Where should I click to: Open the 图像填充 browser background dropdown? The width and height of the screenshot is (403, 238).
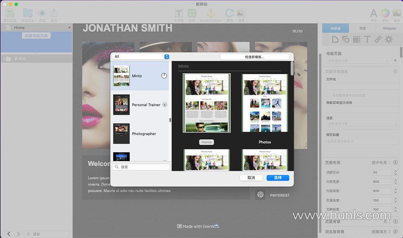tap(381, 232)
